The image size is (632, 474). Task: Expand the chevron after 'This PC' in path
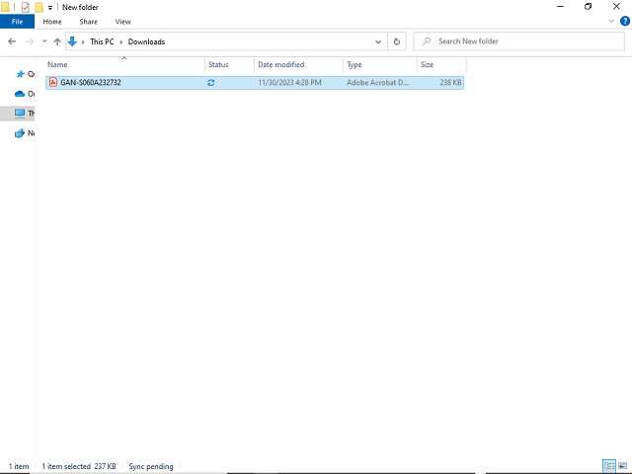point(120,41)
